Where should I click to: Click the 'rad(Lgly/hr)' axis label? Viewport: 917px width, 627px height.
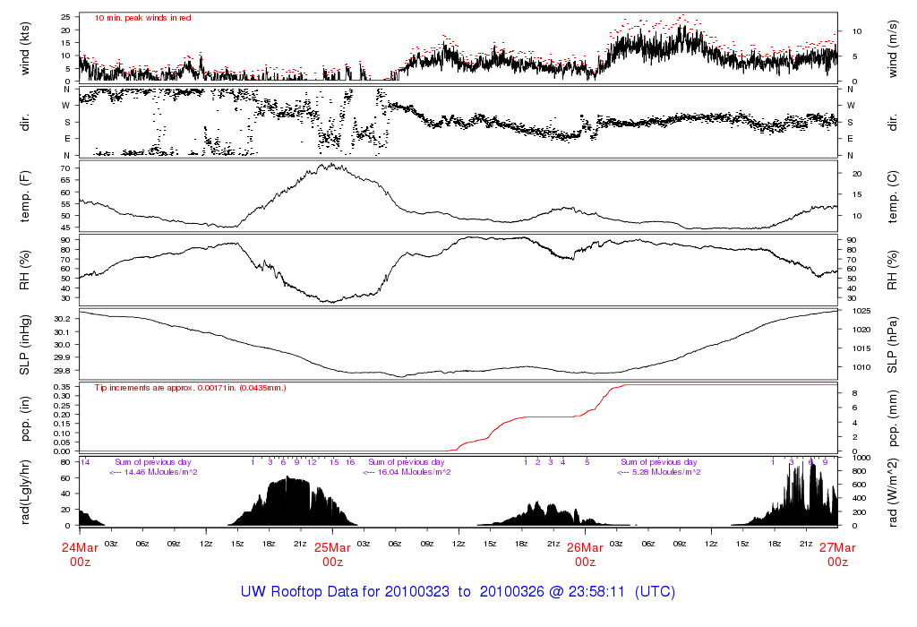(24, 492)
